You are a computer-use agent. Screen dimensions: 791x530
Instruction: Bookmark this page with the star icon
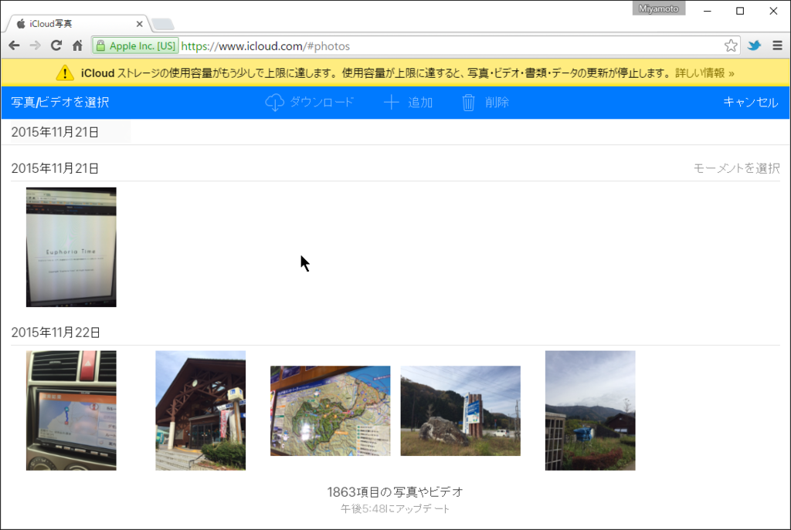[730, 46]
